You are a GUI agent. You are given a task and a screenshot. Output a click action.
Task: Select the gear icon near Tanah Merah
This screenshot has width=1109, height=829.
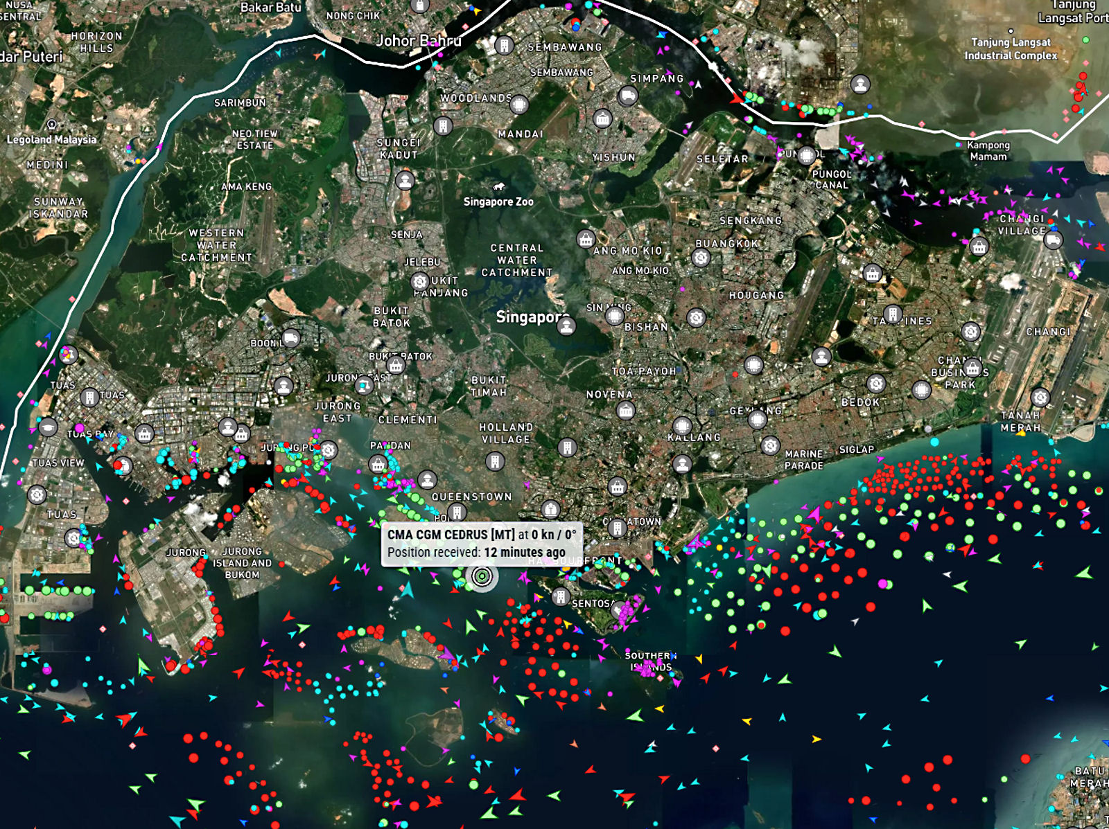[1040, 398]
